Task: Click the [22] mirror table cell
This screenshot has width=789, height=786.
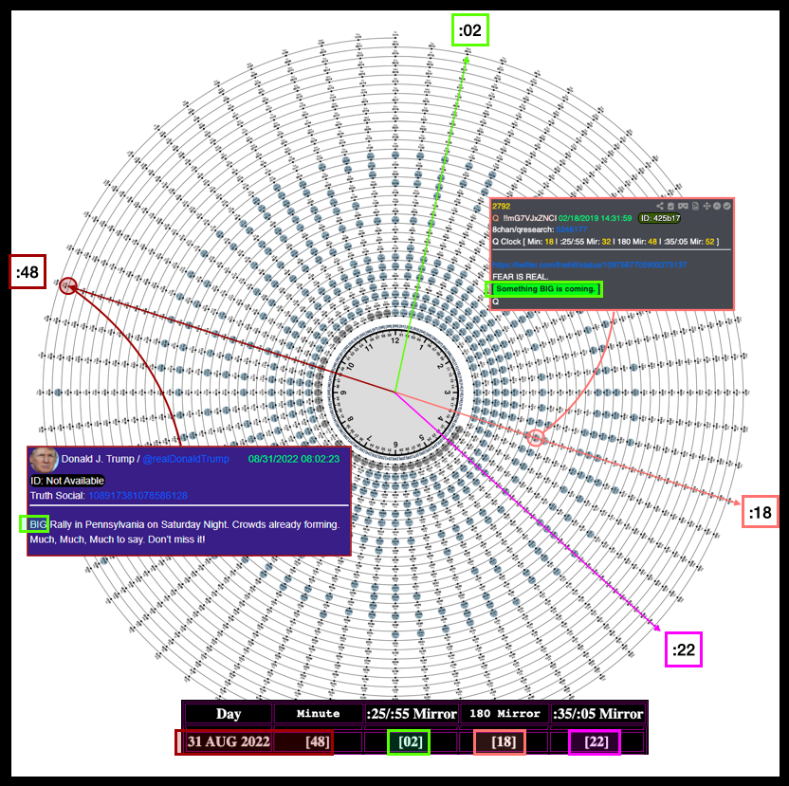Action: (x=596, y=742)
